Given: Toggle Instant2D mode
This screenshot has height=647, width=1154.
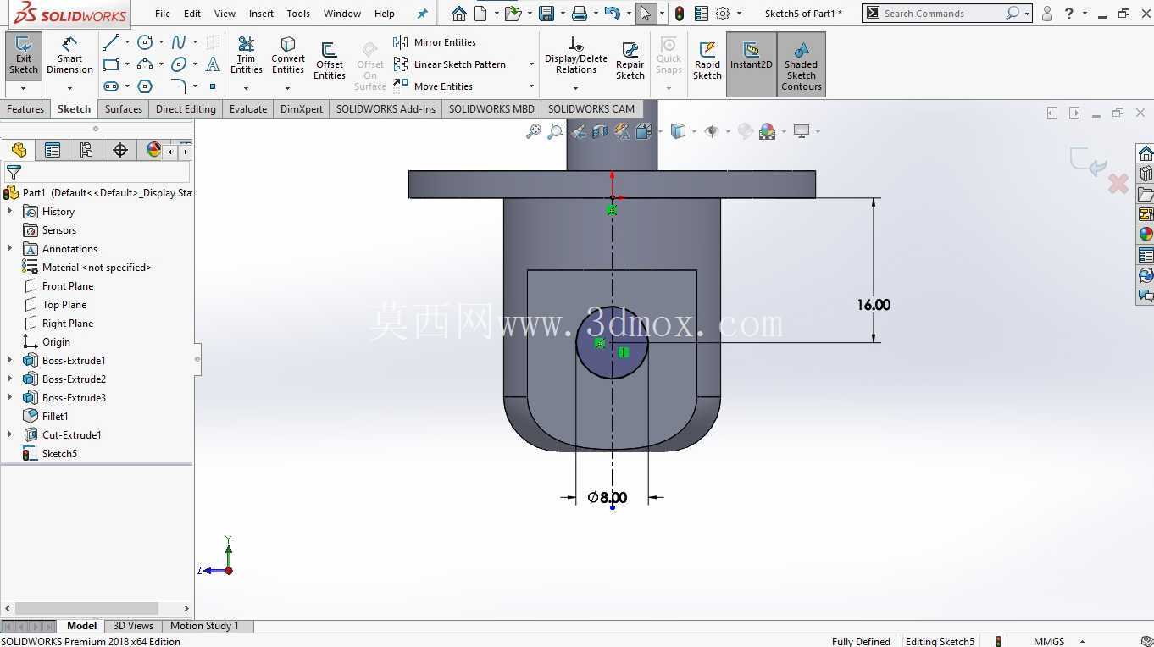Looking at the screenshot, I should pyautogui.click(x=752, y=64).
